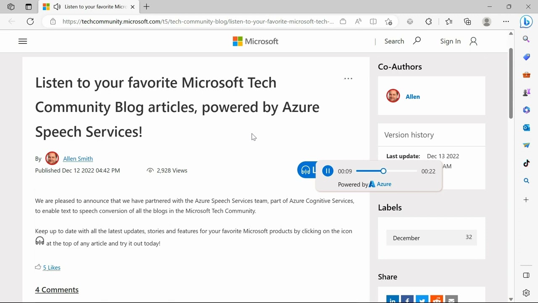Open the sidebar Shopping tag icon
Viewport: 538px width, 303px height.
pos(526,57)
